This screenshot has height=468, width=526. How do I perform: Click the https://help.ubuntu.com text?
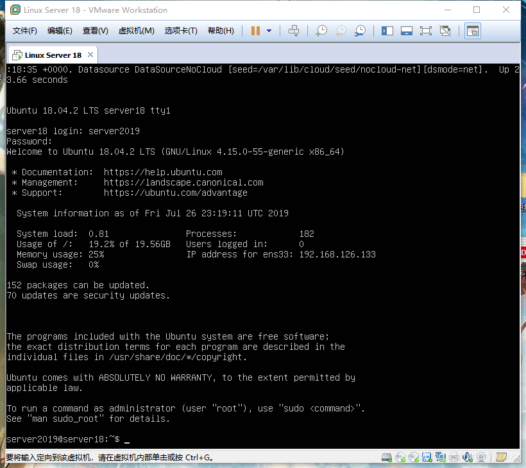pyautogui.click(x=163, y=172)
